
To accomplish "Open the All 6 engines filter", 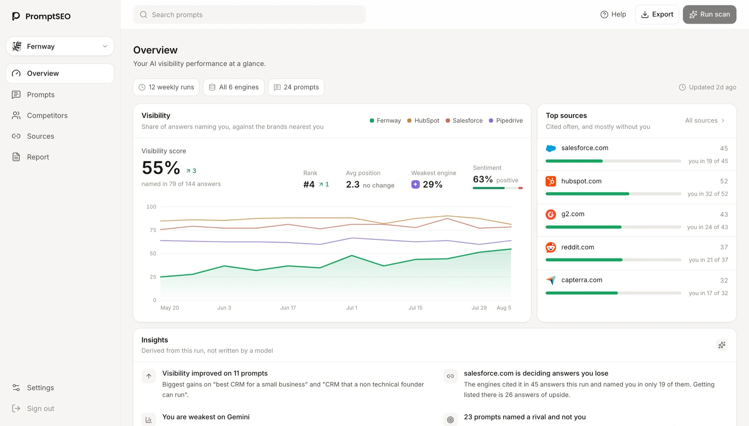I will (234, 87).
